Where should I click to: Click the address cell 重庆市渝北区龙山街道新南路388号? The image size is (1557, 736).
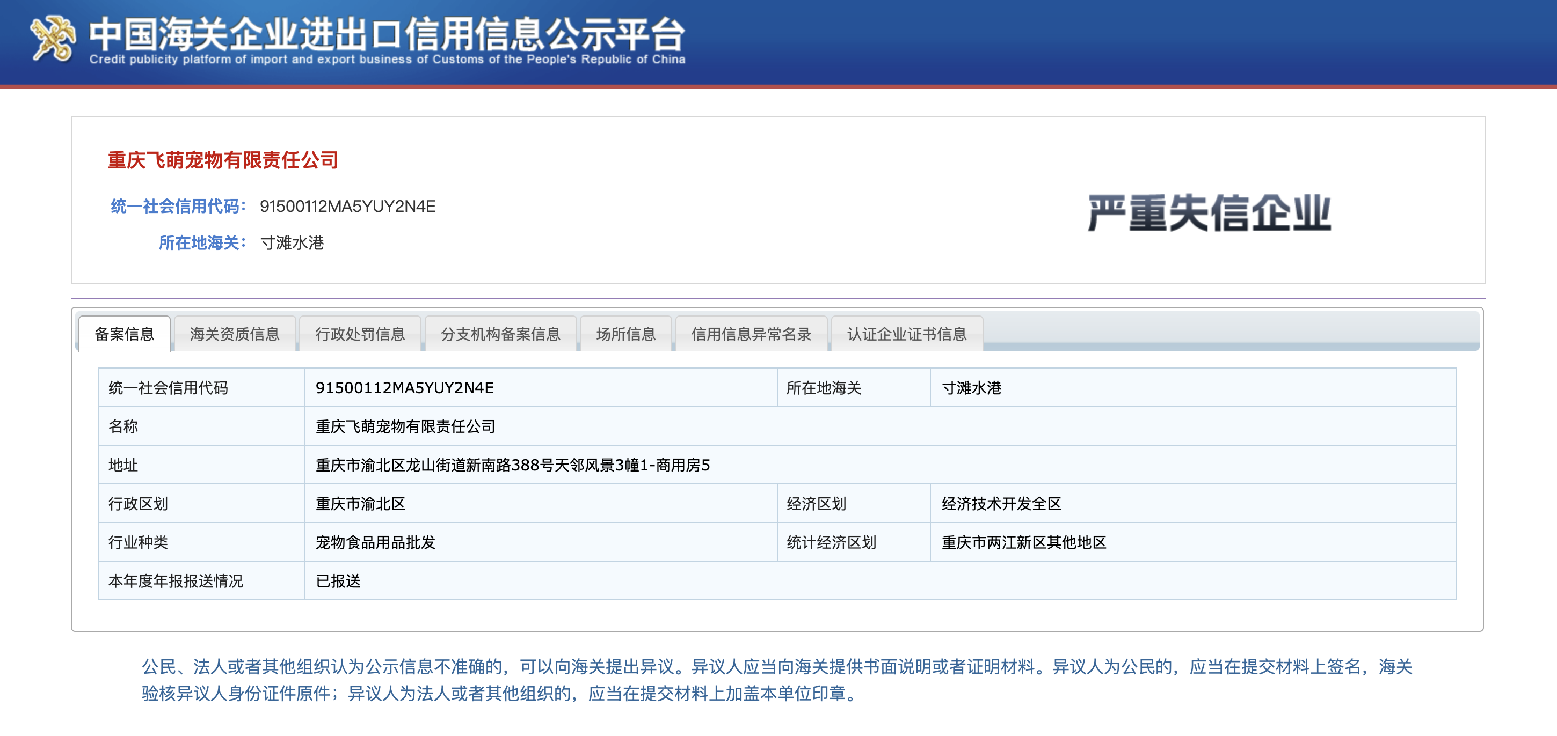pyautogui.click(x=879, y=465)
